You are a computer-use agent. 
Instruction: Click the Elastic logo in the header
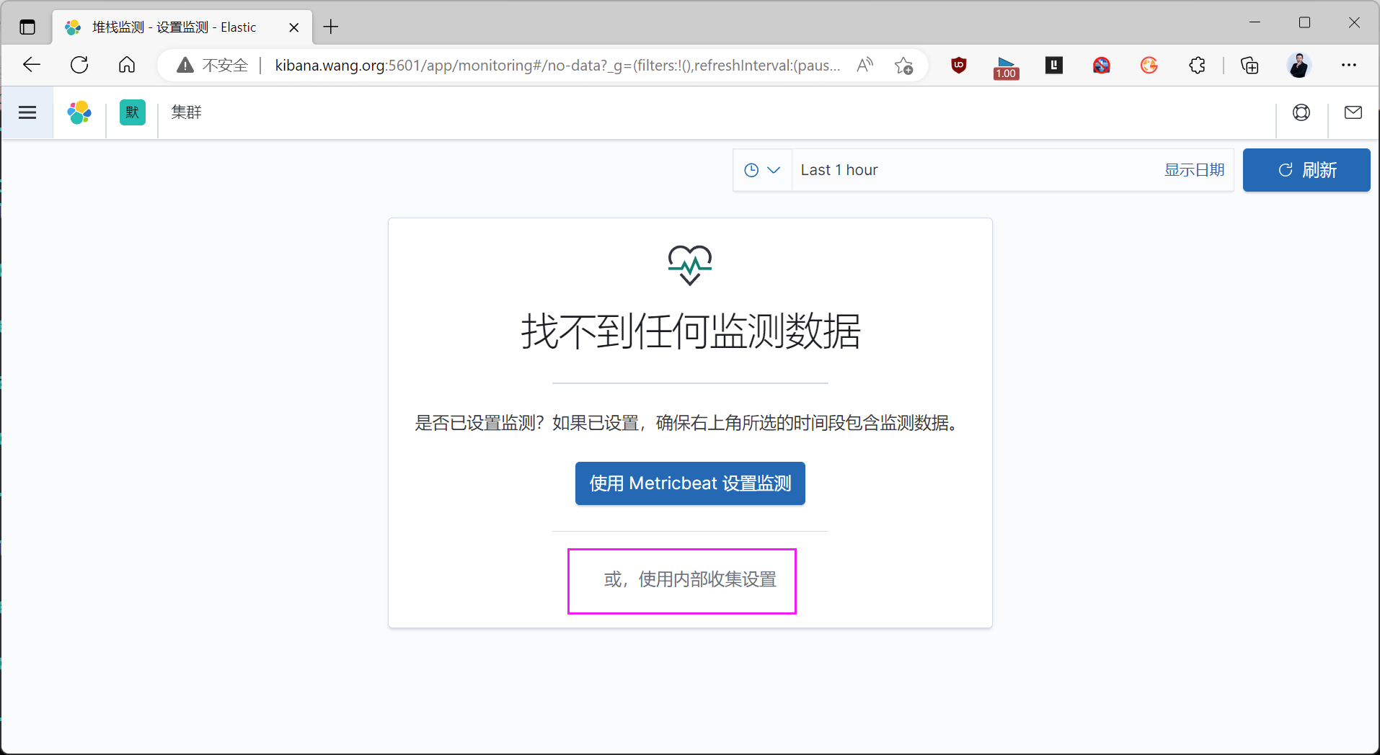pyautogui.click(x=79, y=112)
